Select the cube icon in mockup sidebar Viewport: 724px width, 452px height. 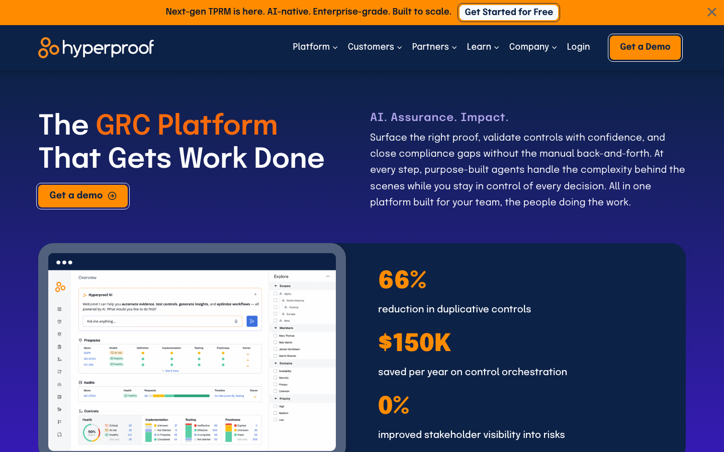click(x=59, y=321)
